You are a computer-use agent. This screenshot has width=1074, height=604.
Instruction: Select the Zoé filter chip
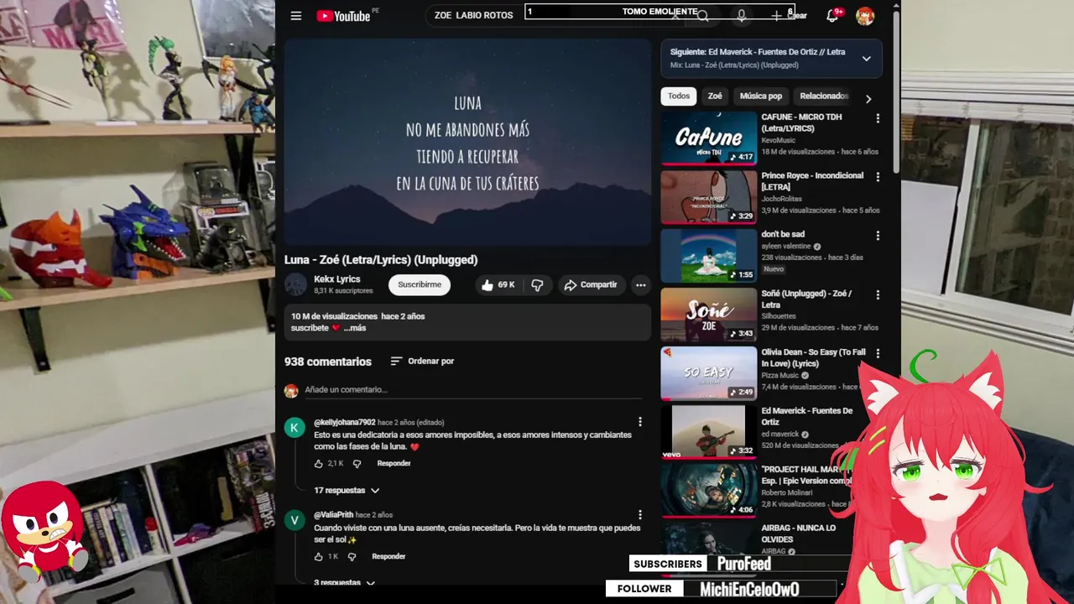(x=715, y=96)
